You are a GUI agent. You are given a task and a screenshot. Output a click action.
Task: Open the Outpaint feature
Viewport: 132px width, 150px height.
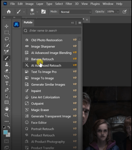pos(50,104)
